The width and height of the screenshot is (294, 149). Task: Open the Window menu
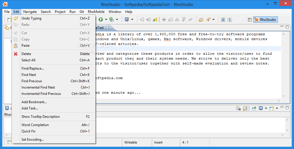(x=115, y=12)
